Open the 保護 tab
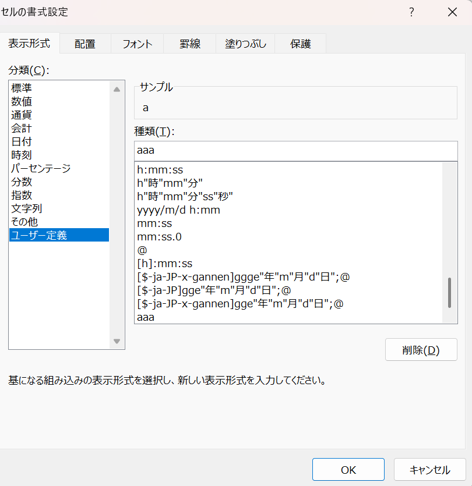The image size is (472, 486). (x=301, y=44)
